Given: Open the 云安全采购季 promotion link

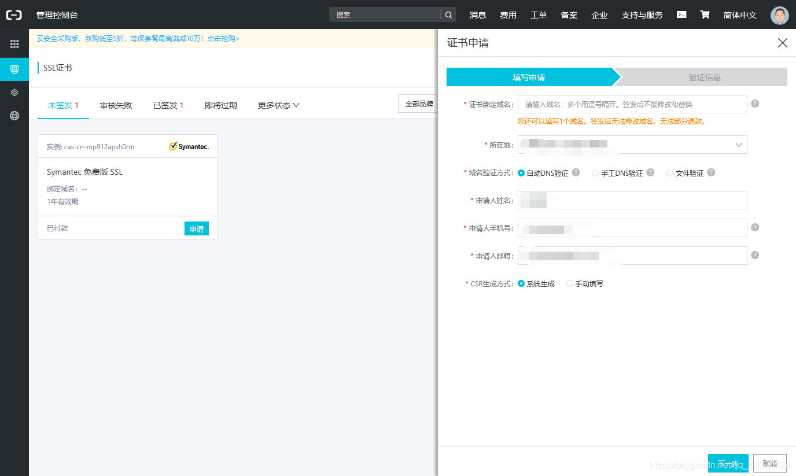Looking at the screenshot, I should click(138, 38).
